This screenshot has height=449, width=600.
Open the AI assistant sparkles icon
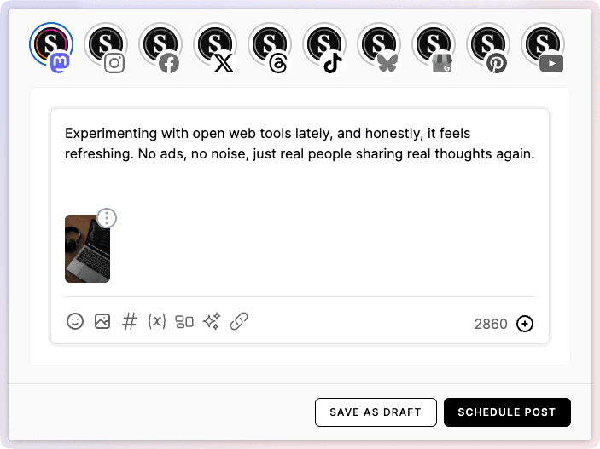coord(212,321)
